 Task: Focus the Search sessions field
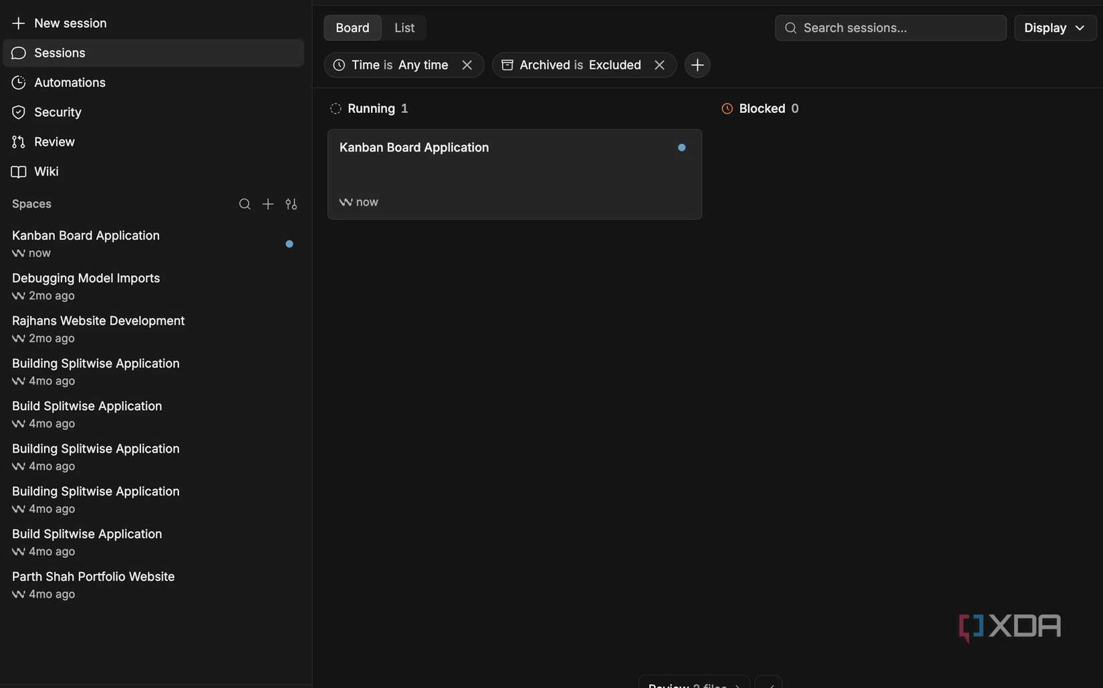click(x=890, y=28)
